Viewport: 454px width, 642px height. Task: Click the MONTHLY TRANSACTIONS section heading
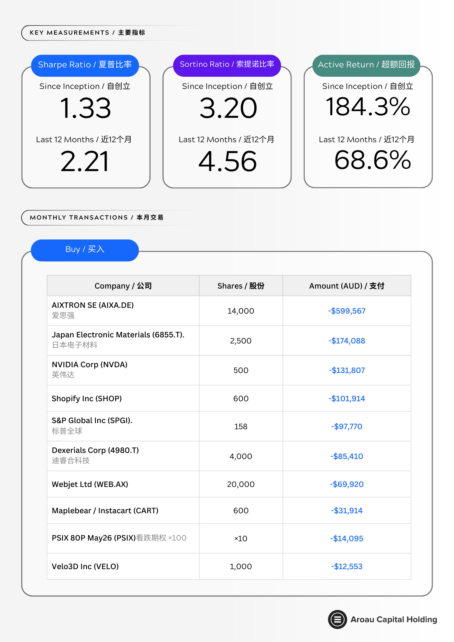pyautogui.click(x=97, y=218)
